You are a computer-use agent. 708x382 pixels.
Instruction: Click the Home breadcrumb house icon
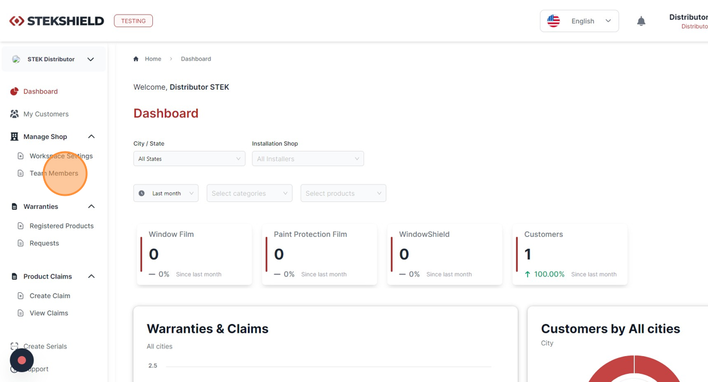coord(136,59)
